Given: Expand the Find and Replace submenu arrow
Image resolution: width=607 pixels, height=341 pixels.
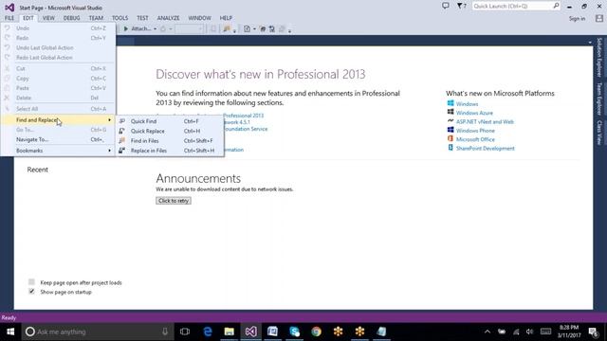Looking at the screenshot, I should [110, 120].
